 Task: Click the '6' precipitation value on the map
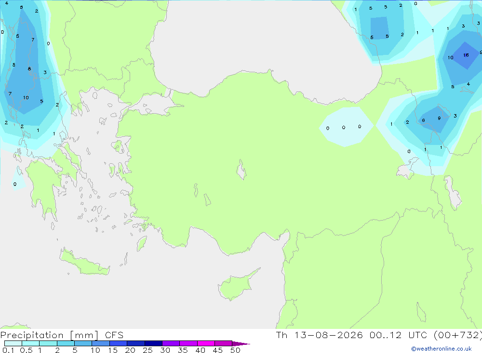tap(423, 120)
